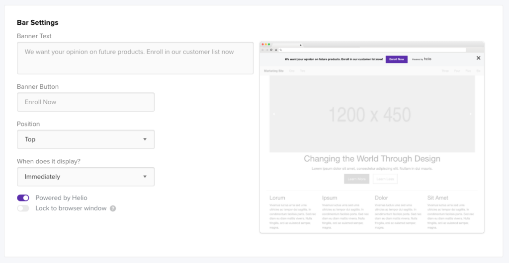Image resolution: width=509 pixels, height=263 pixels.
Task: Expand the When does it display dropdown
Action: (x=85, y=177)
